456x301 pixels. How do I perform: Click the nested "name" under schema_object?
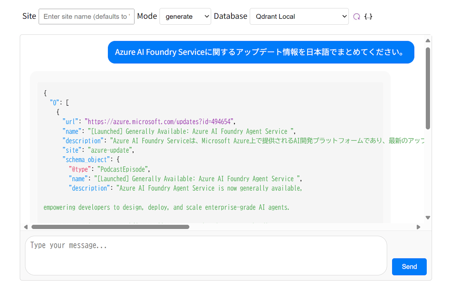tap(78, 179)
